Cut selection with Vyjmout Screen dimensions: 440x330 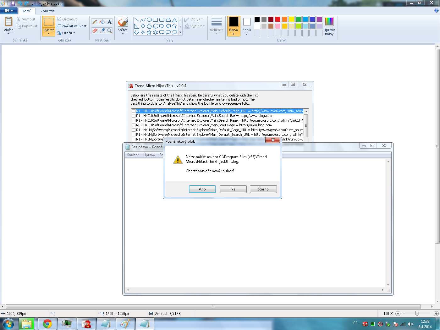click(26, 19)
